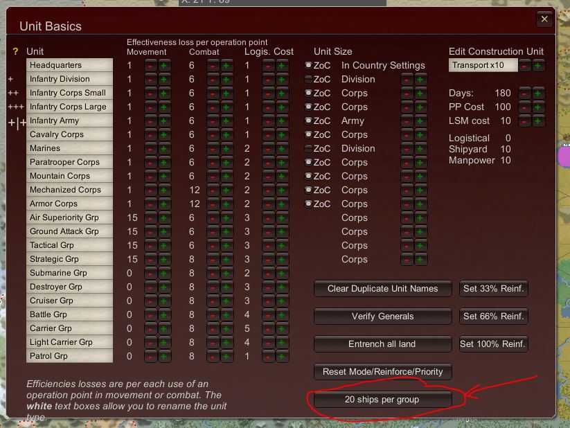Increase Submarine Grp movement loss

coord(164,273)
